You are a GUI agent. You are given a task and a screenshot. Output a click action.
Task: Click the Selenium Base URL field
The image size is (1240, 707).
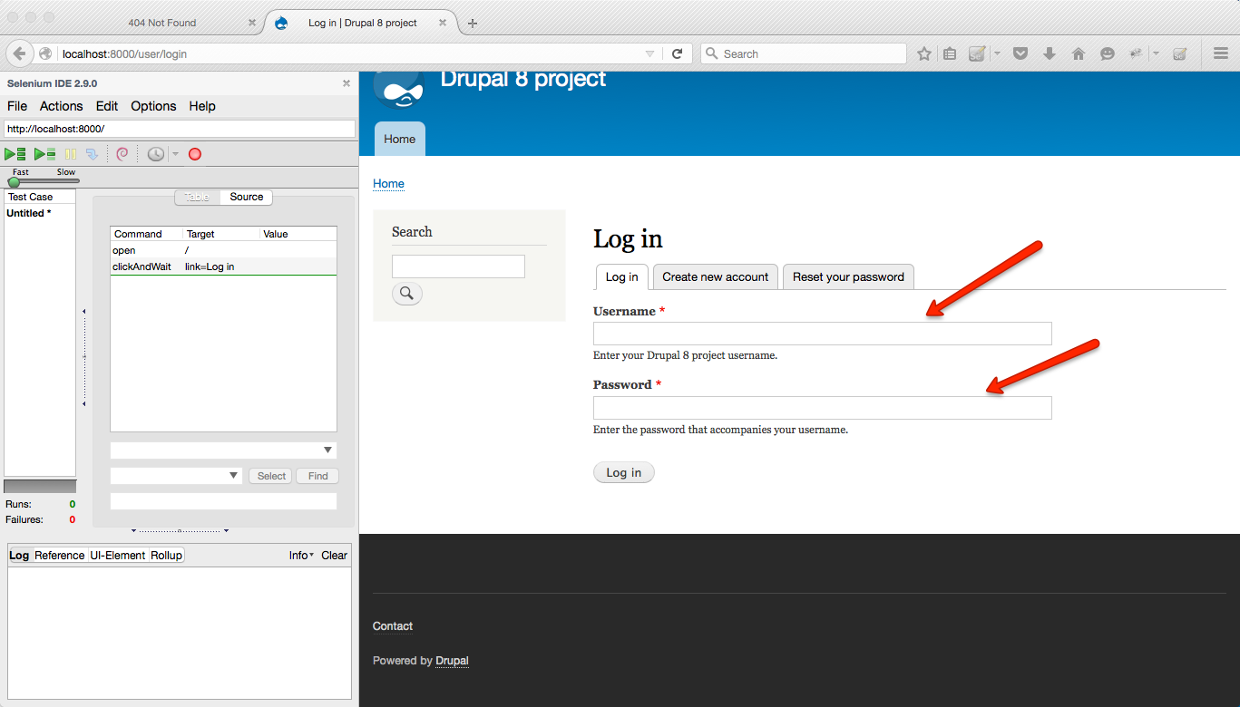(x=180, y=129)
